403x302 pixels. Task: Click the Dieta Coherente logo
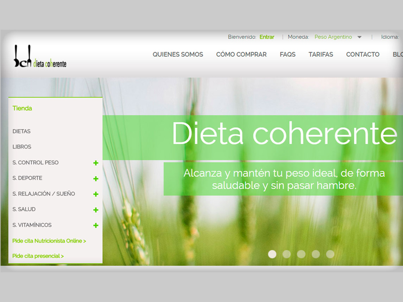[x=40, y=56]
